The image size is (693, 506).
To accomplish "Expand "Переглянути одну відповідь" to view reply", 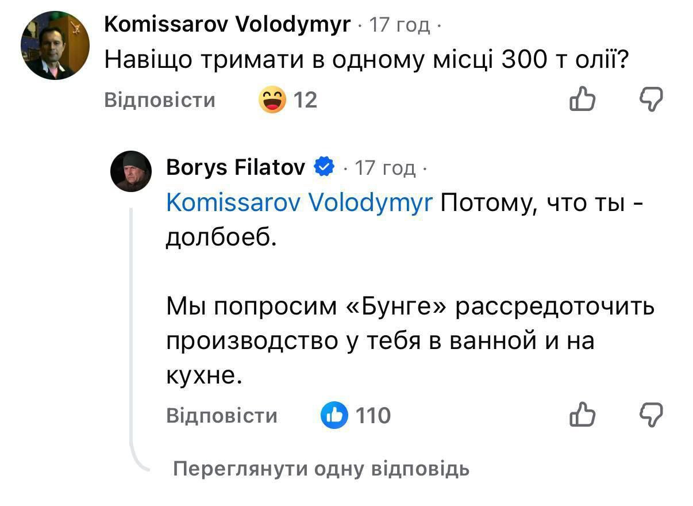I will point(321,469).
